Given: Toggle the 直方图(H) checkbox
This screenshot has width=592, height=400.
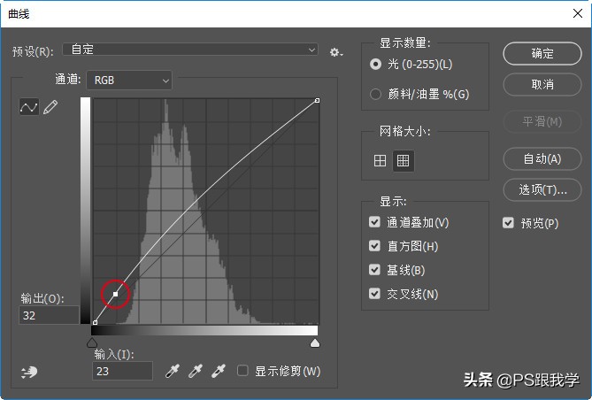Looking at the screenshot, I should [x=374, y=246].
